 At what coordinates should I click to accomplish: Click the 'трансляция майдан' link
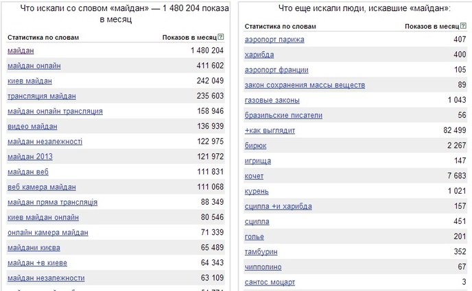[x=41, y=96]
